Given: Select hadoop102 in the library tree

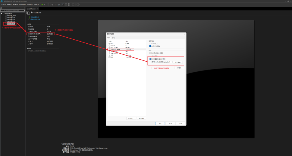Looking at the screenshot, I should (x=11, y=17).
